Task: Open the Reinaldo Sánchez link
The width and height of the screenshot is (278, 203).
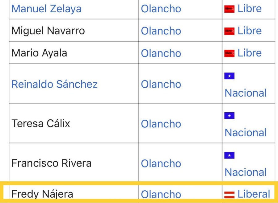Action: [x=54, y=84]
